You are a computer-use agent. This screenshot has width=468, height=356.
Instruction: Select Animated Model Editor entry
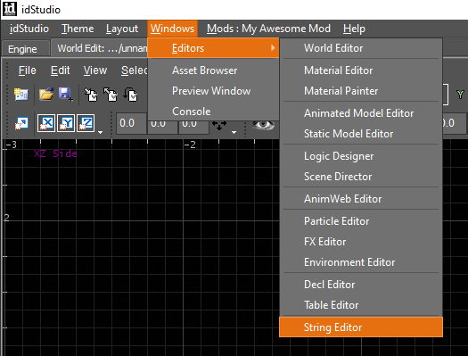[361, 113]
